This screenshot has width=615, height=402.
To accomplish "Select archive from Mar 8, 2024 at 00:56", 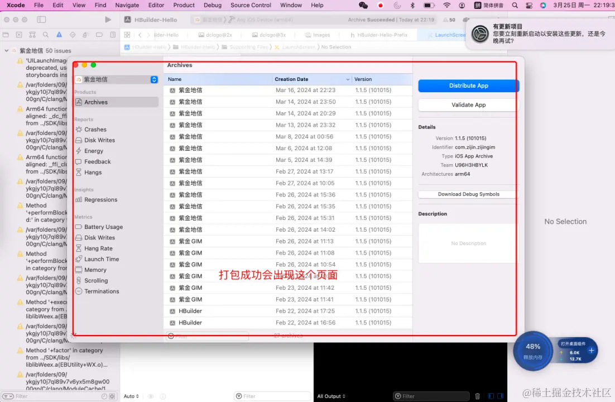I will pyautogui.click(x=288, y=137).
